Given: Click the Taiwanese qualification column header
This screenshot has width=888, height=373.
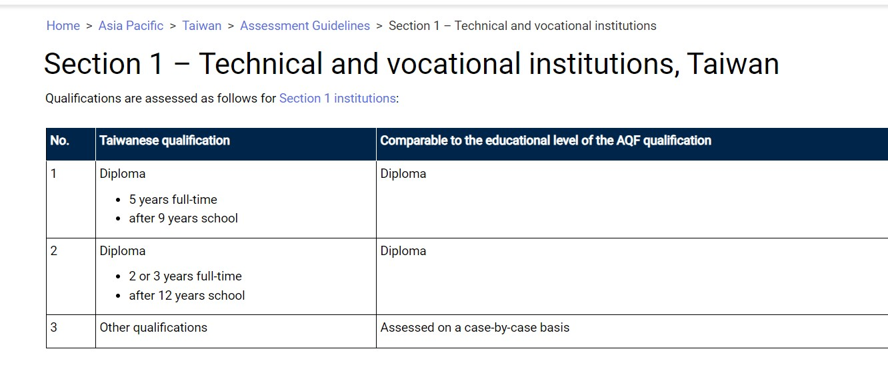Looking at the screenshot, I should pos(236,144).
